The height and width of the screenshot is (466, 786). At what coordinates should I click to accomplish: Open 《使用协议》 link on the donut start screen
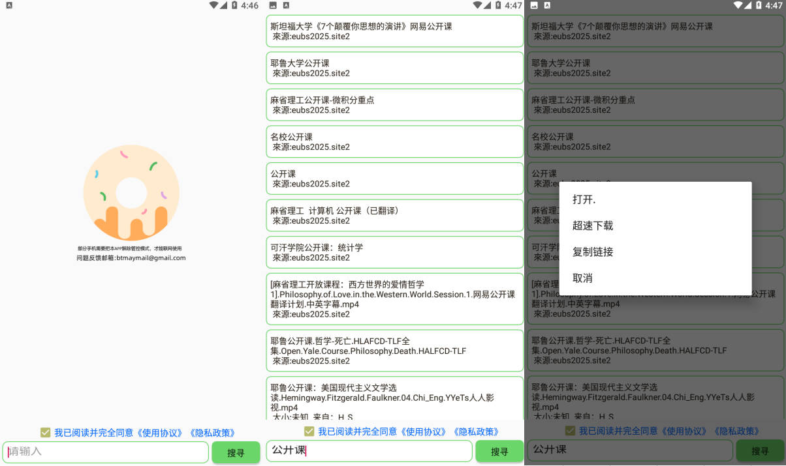(160, 432)
